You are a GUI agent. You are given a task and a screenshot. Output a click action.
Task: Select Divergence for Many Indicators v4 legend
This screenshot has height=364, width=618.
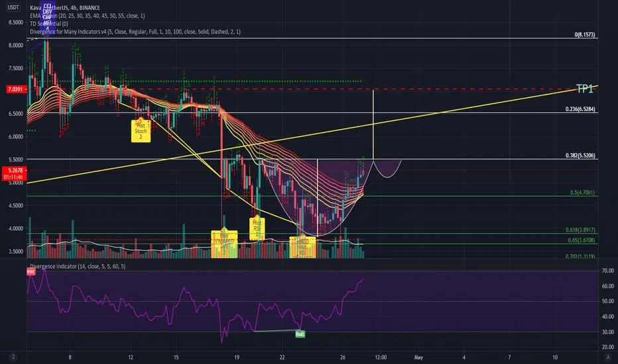(135, 32)
